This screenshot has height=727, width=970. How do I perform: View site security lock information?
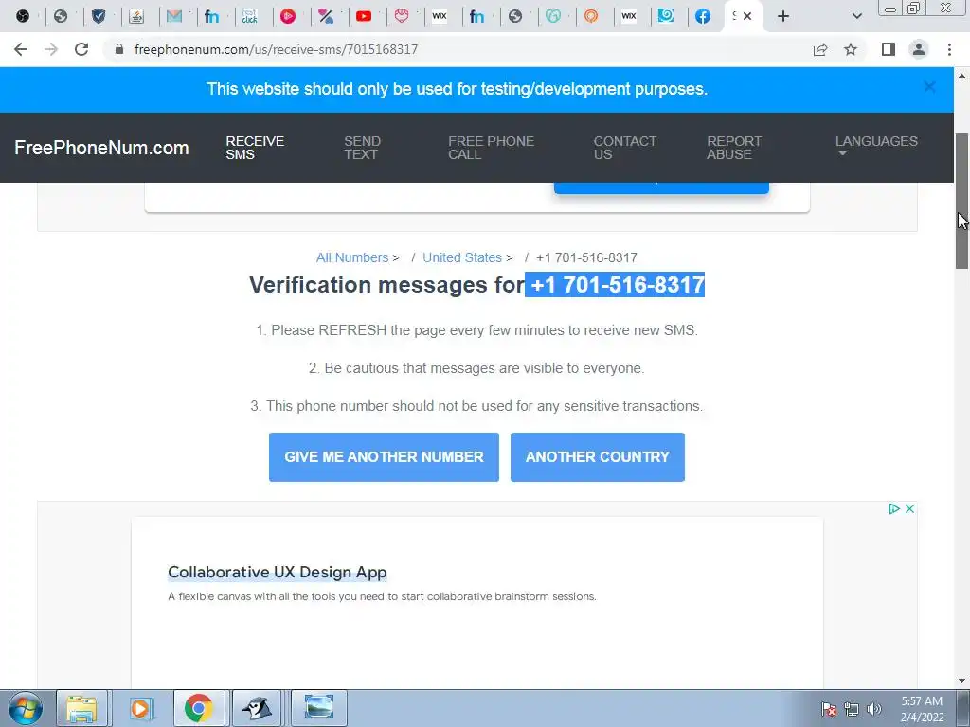[x=119, y=49]
